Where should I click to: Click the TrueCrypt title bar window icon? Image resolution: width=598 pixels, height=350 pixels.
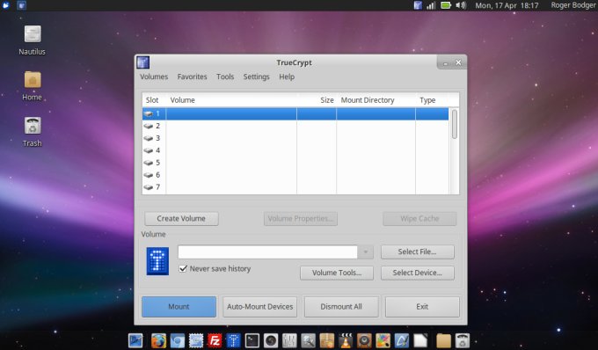coord(143,62)
